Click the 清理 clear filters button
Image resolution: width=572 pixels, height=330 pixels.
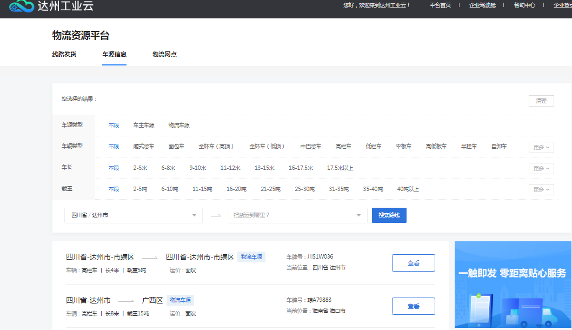tap(541, 101)
